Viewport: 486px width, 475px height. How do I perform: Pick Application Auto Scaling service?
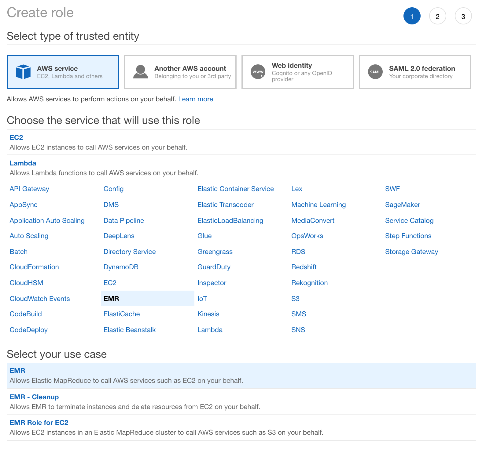(47, 221)
